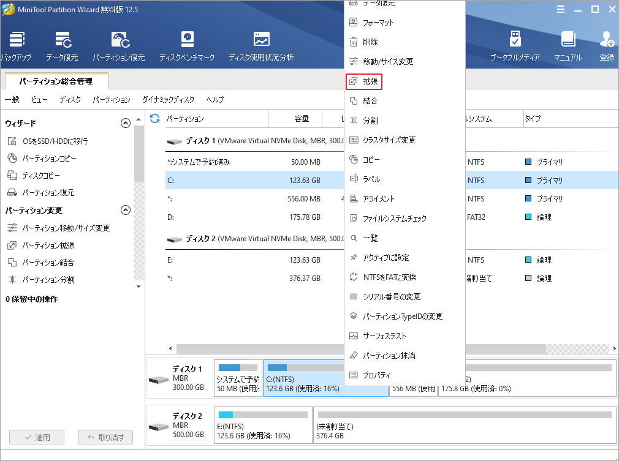Open the ヘルプ menu
The height and width of the screenshot is (461, 619).
coord(215,100)
